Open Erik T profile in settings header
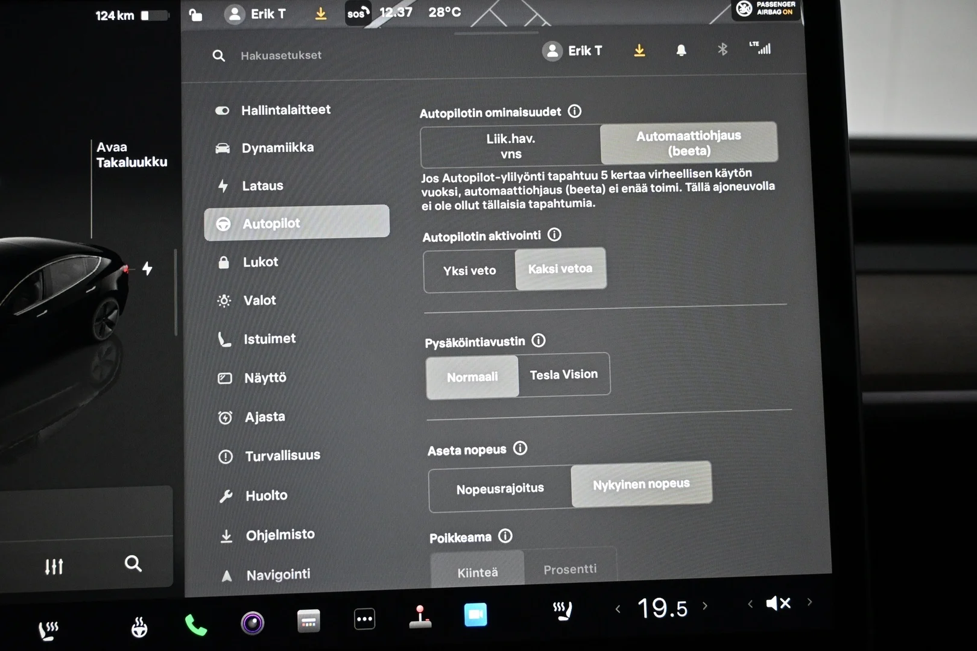Screen dimensions: 977x651 pyautogui.click(x=572, y=51)
